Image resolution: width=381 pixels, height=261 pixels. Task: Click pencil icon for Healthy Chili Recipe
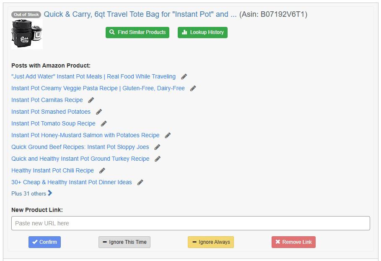point(102,170)
